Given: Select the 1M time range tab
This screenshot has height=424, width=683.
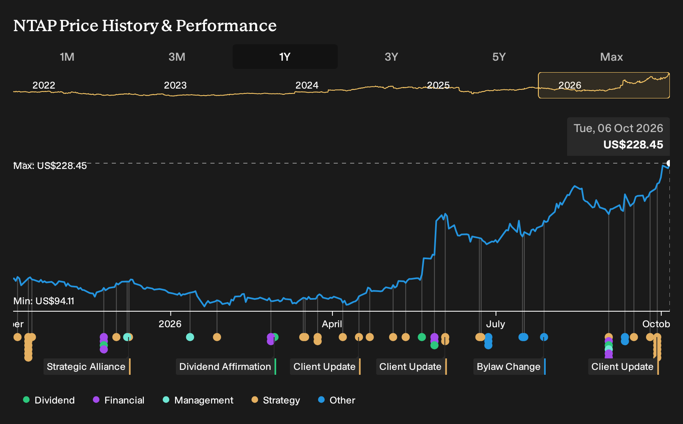Looking at the screenshot, I should click(67, 57).
